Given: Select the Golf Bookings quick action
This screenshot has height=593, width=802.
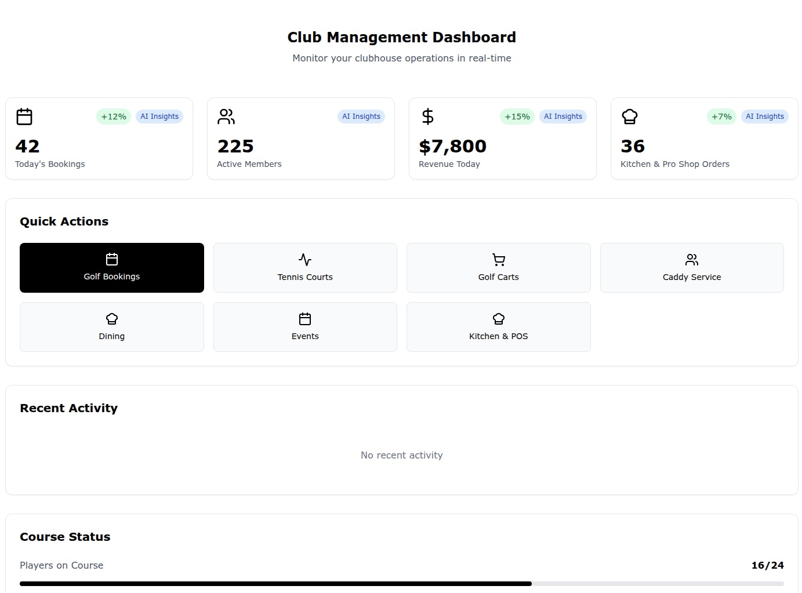Looking at the screenshot, I should click(111, 267).
